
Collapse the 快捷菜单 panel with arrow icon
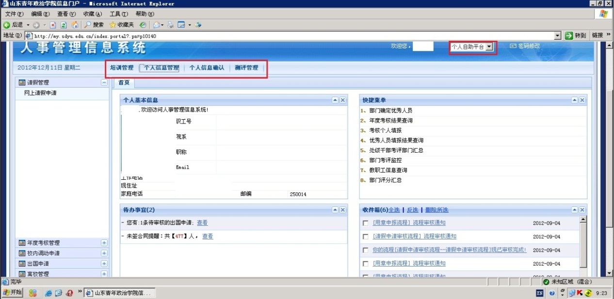coord(574,100)
